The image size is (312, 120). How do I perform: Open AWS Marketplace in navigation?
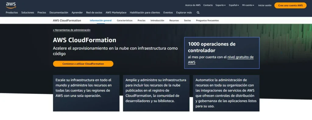click(x=116, y=12)
